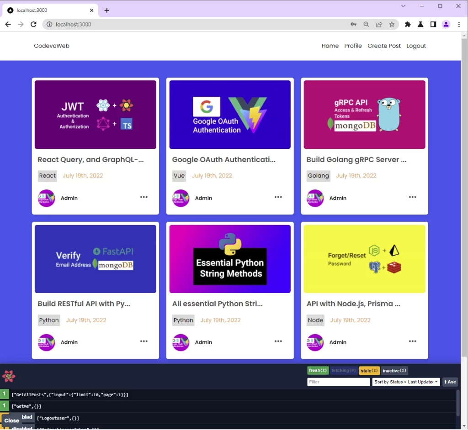468x430 pixels.
Task: Open JWT Authentication post thumbnail
Action: (x=95, y=115)
